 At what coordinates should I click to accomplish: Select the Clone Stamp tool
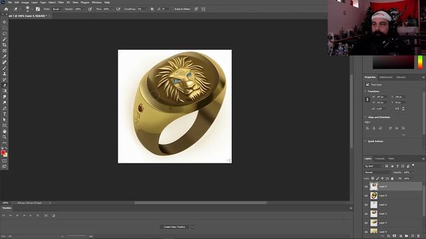pos(5,74)
